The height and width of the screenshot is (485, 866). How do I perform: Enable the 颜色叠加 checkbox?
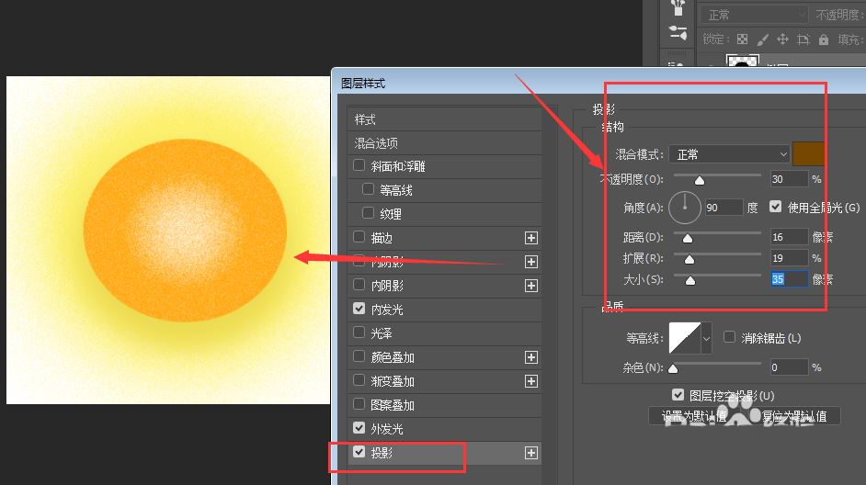[x=359, y=356]
